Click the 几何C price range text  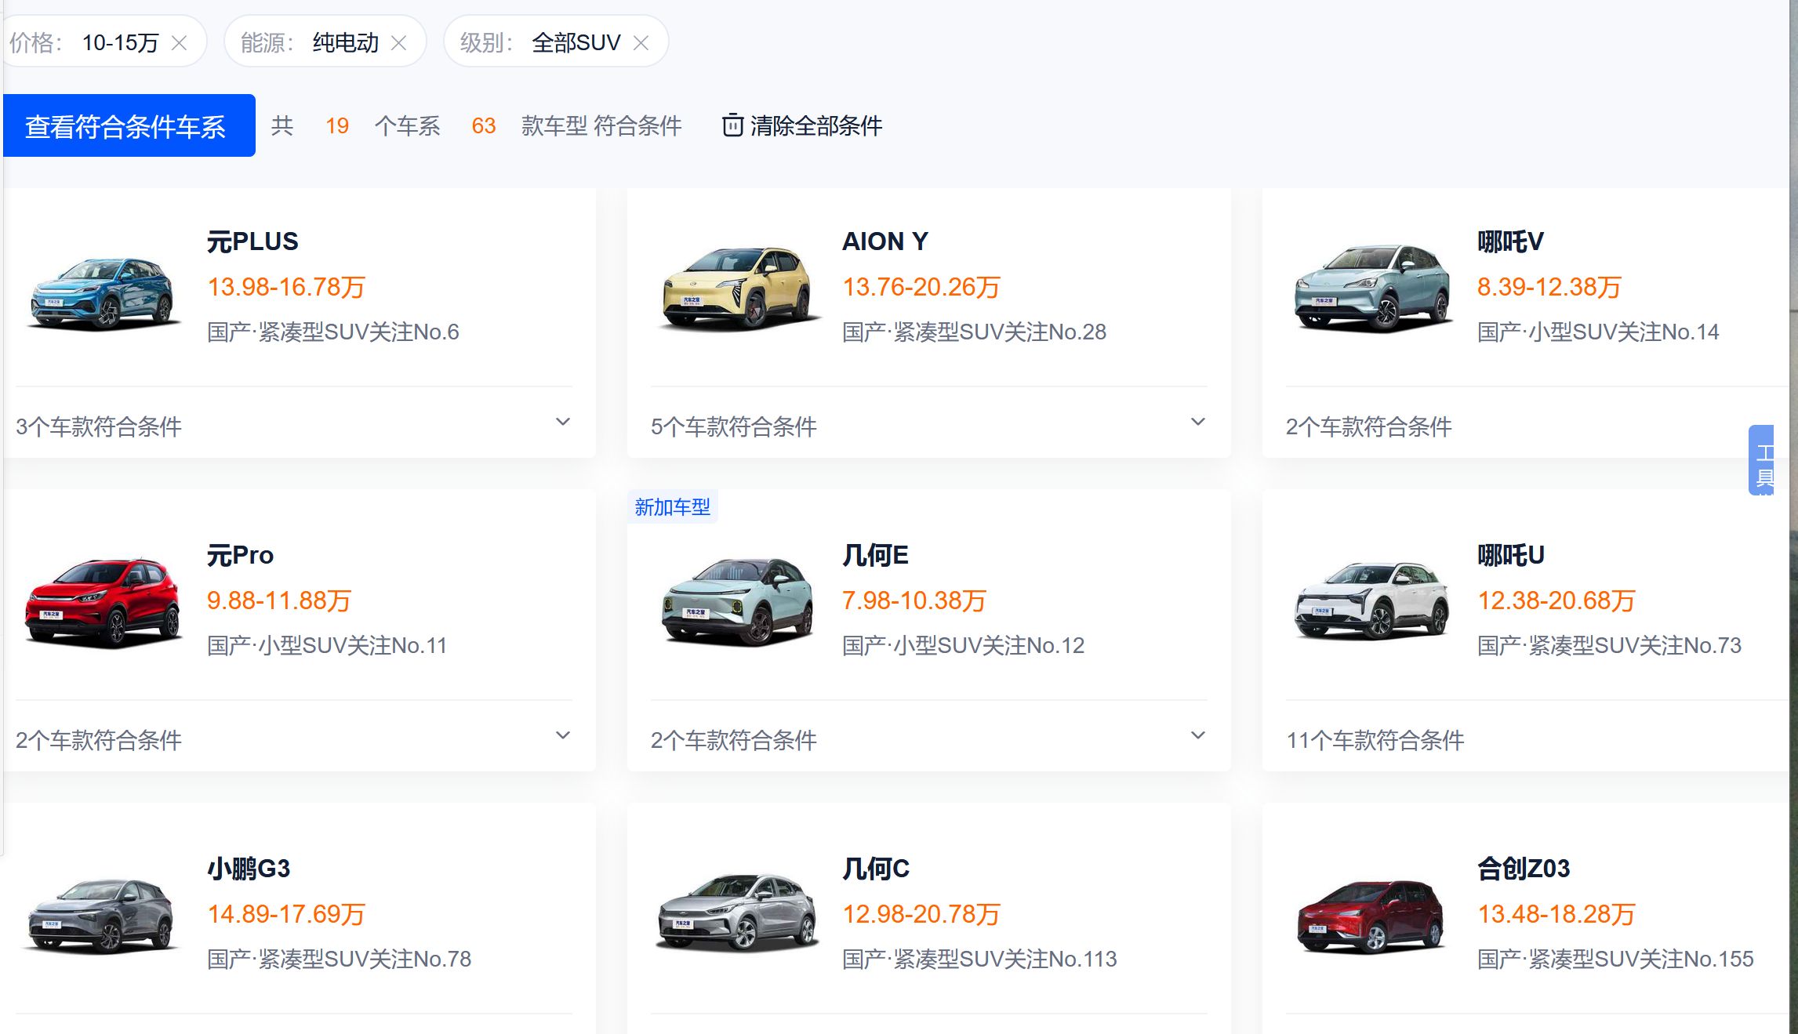tap(922, 914)
